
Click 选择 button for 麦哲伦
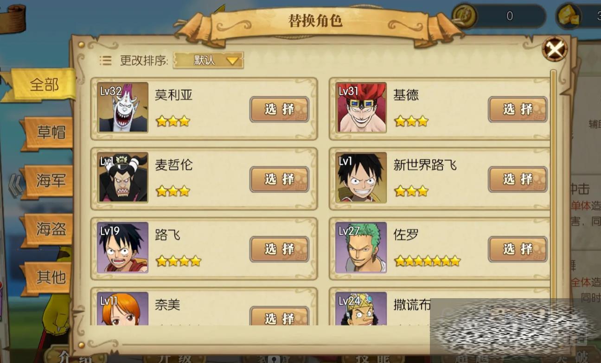(280, 179)
